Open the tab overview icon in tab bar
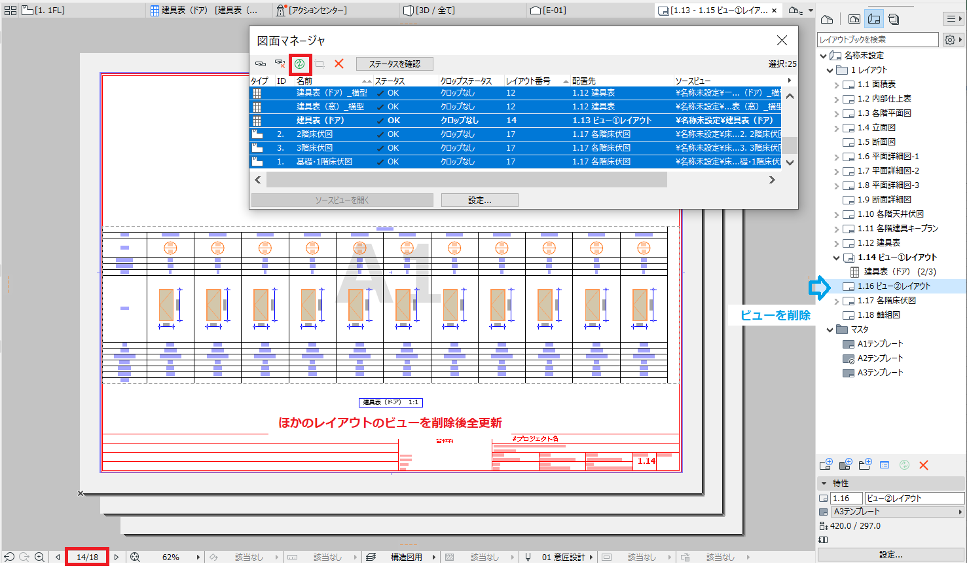 [x=10, y=10]
